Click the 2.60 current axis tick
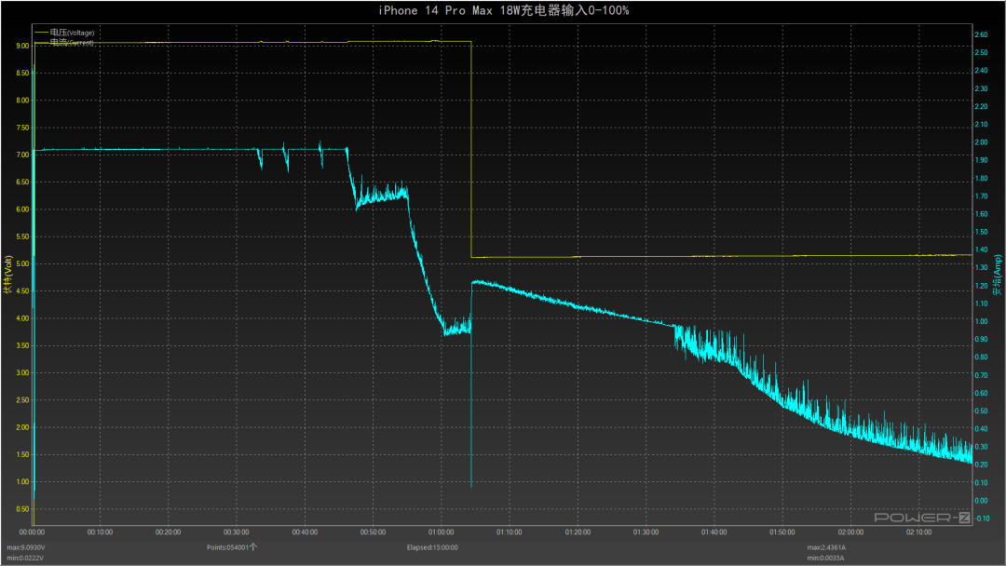1006x566 pixels. [x=981, y=35]
